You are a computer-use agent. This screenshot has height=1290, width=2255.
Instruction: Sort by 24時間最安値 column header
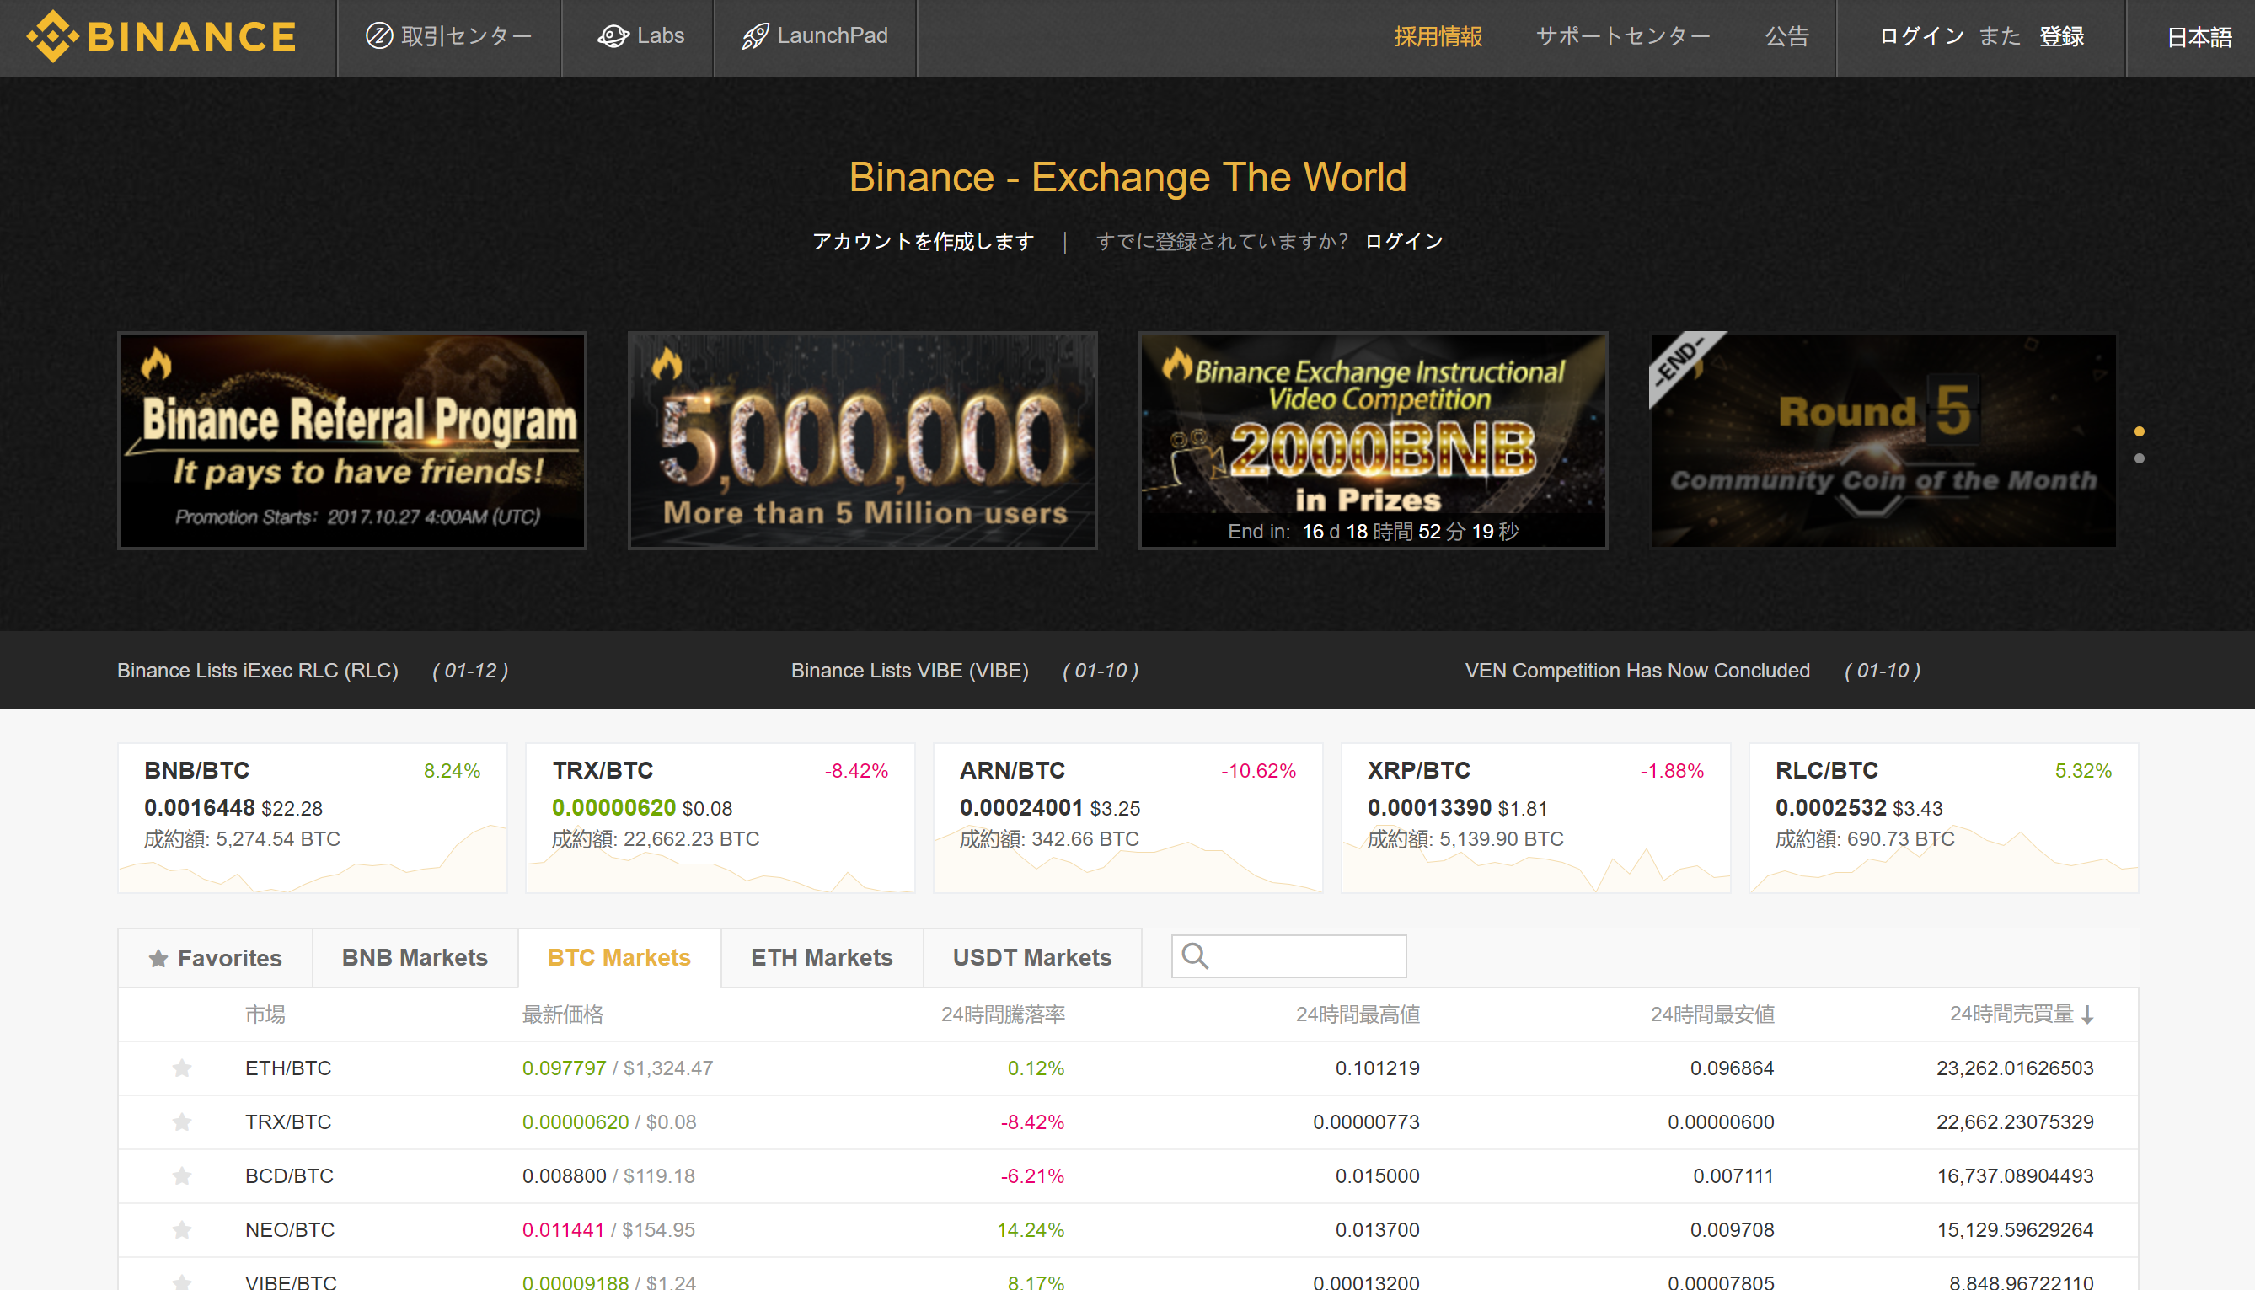click(1711, 1015)
